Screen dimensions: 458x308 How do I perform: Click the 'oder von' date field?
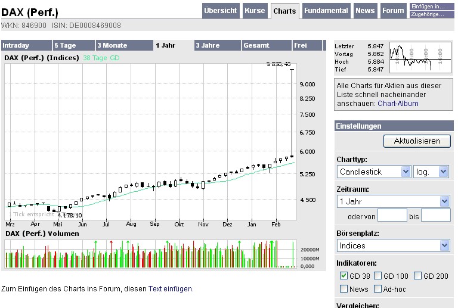[x=392, y=216]
